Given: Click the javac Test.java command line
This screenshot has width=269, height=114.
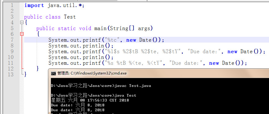Looking at the screenshot, I should point(101,86).
